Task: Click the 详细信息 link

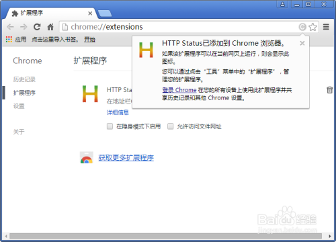Action: tap(118, 112)
